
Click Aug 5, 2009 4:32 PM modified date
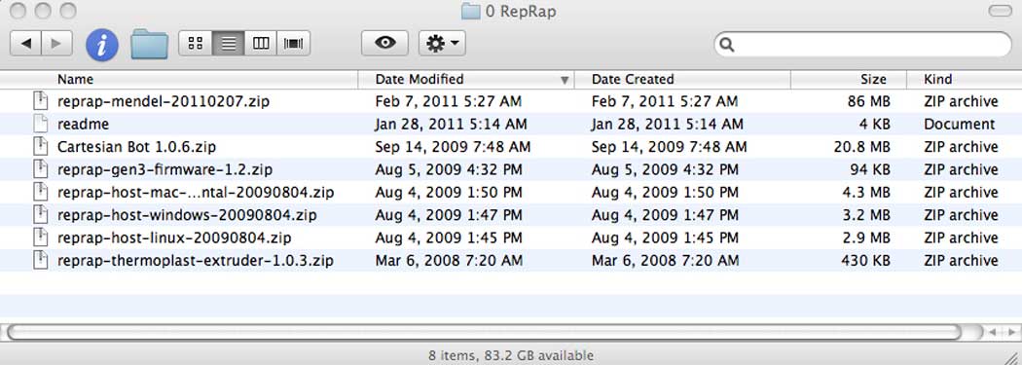click(449, 170)
